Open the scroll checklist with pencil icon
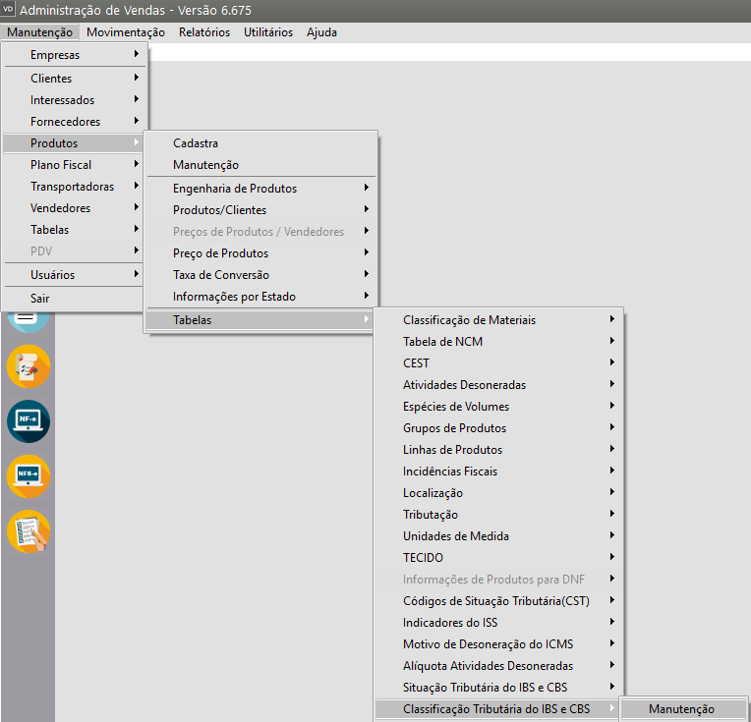Image resolution: width=751 pixels, height=722 pixels. pos(28,366)
